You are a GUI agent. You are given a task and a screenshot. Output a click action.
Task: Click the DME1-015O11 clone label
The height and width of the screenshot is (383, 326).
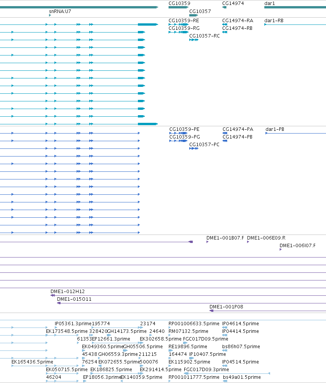point(74,299)
